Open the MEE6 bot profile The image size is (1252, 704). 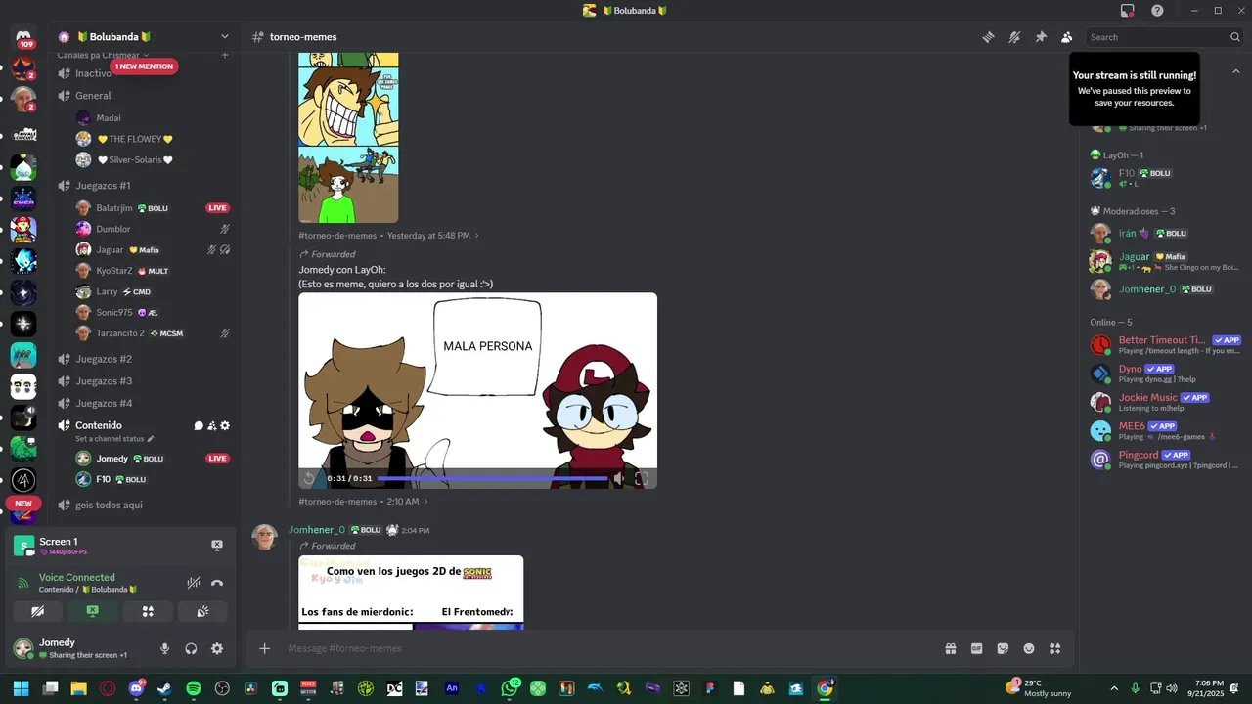tap(1166, 430)
